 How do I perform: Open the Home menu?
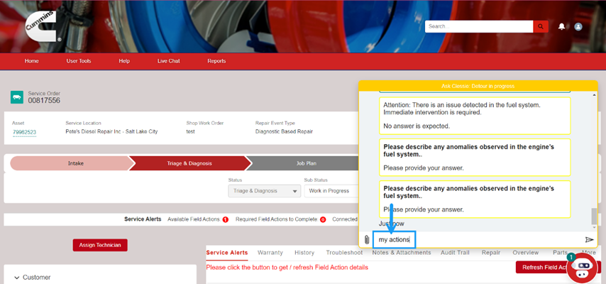coord(32,61)
